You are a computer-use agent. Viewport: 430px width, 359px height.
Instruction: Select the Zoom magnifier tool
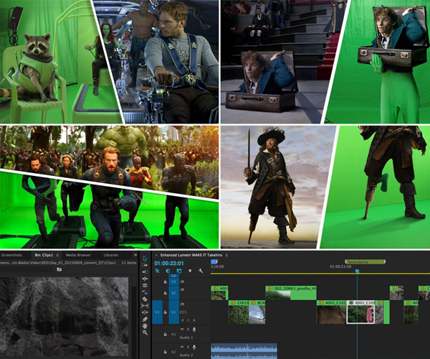point(145,332)
